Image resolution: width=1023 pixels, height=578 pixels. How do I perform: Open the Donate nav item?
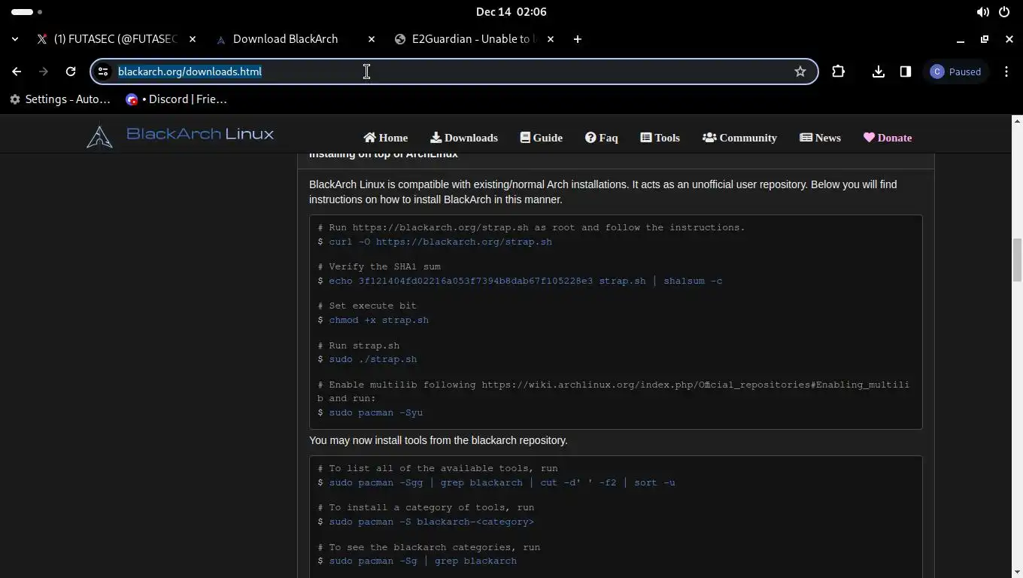pos(888,138)
